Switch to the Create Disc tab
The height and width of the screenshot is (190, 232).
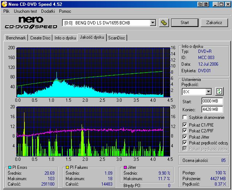click(40, 38)
